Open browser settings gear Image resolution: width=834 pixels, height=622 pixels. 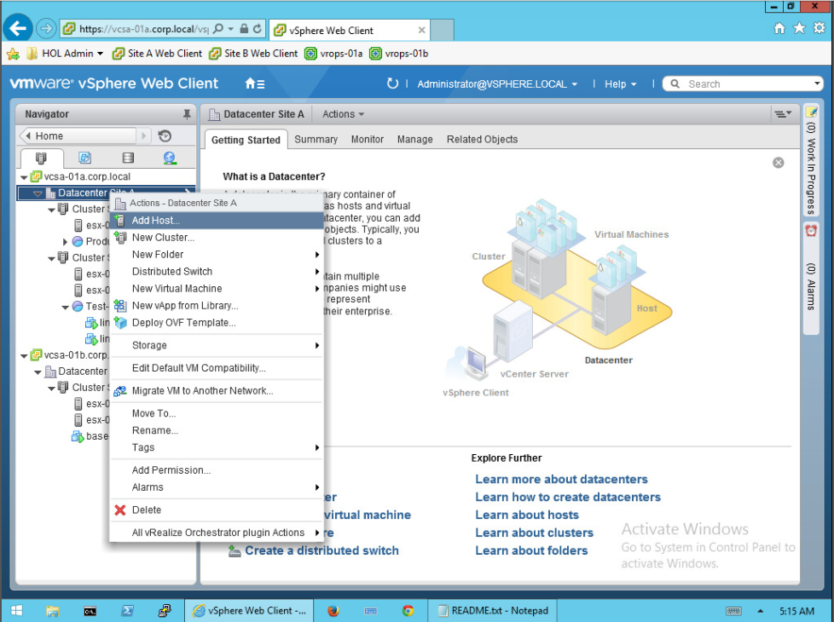[820, 28]
